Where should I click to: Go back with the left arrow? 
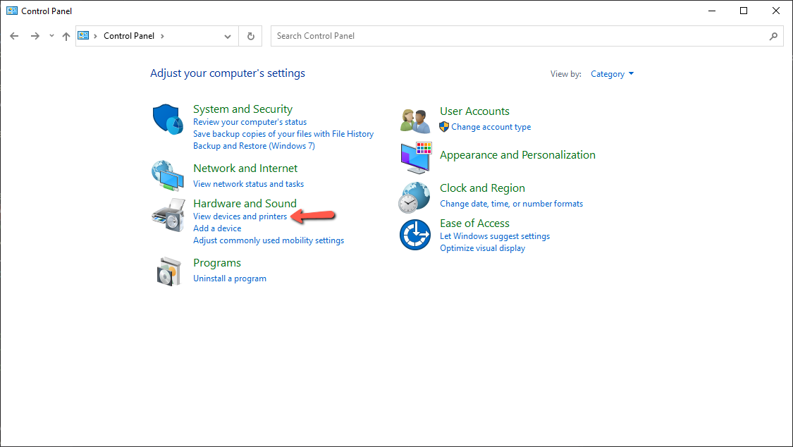coord(14,36)
